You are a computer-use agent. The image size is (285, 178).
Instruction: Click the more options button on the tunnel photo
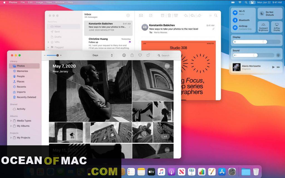click(x=167, y=66)
